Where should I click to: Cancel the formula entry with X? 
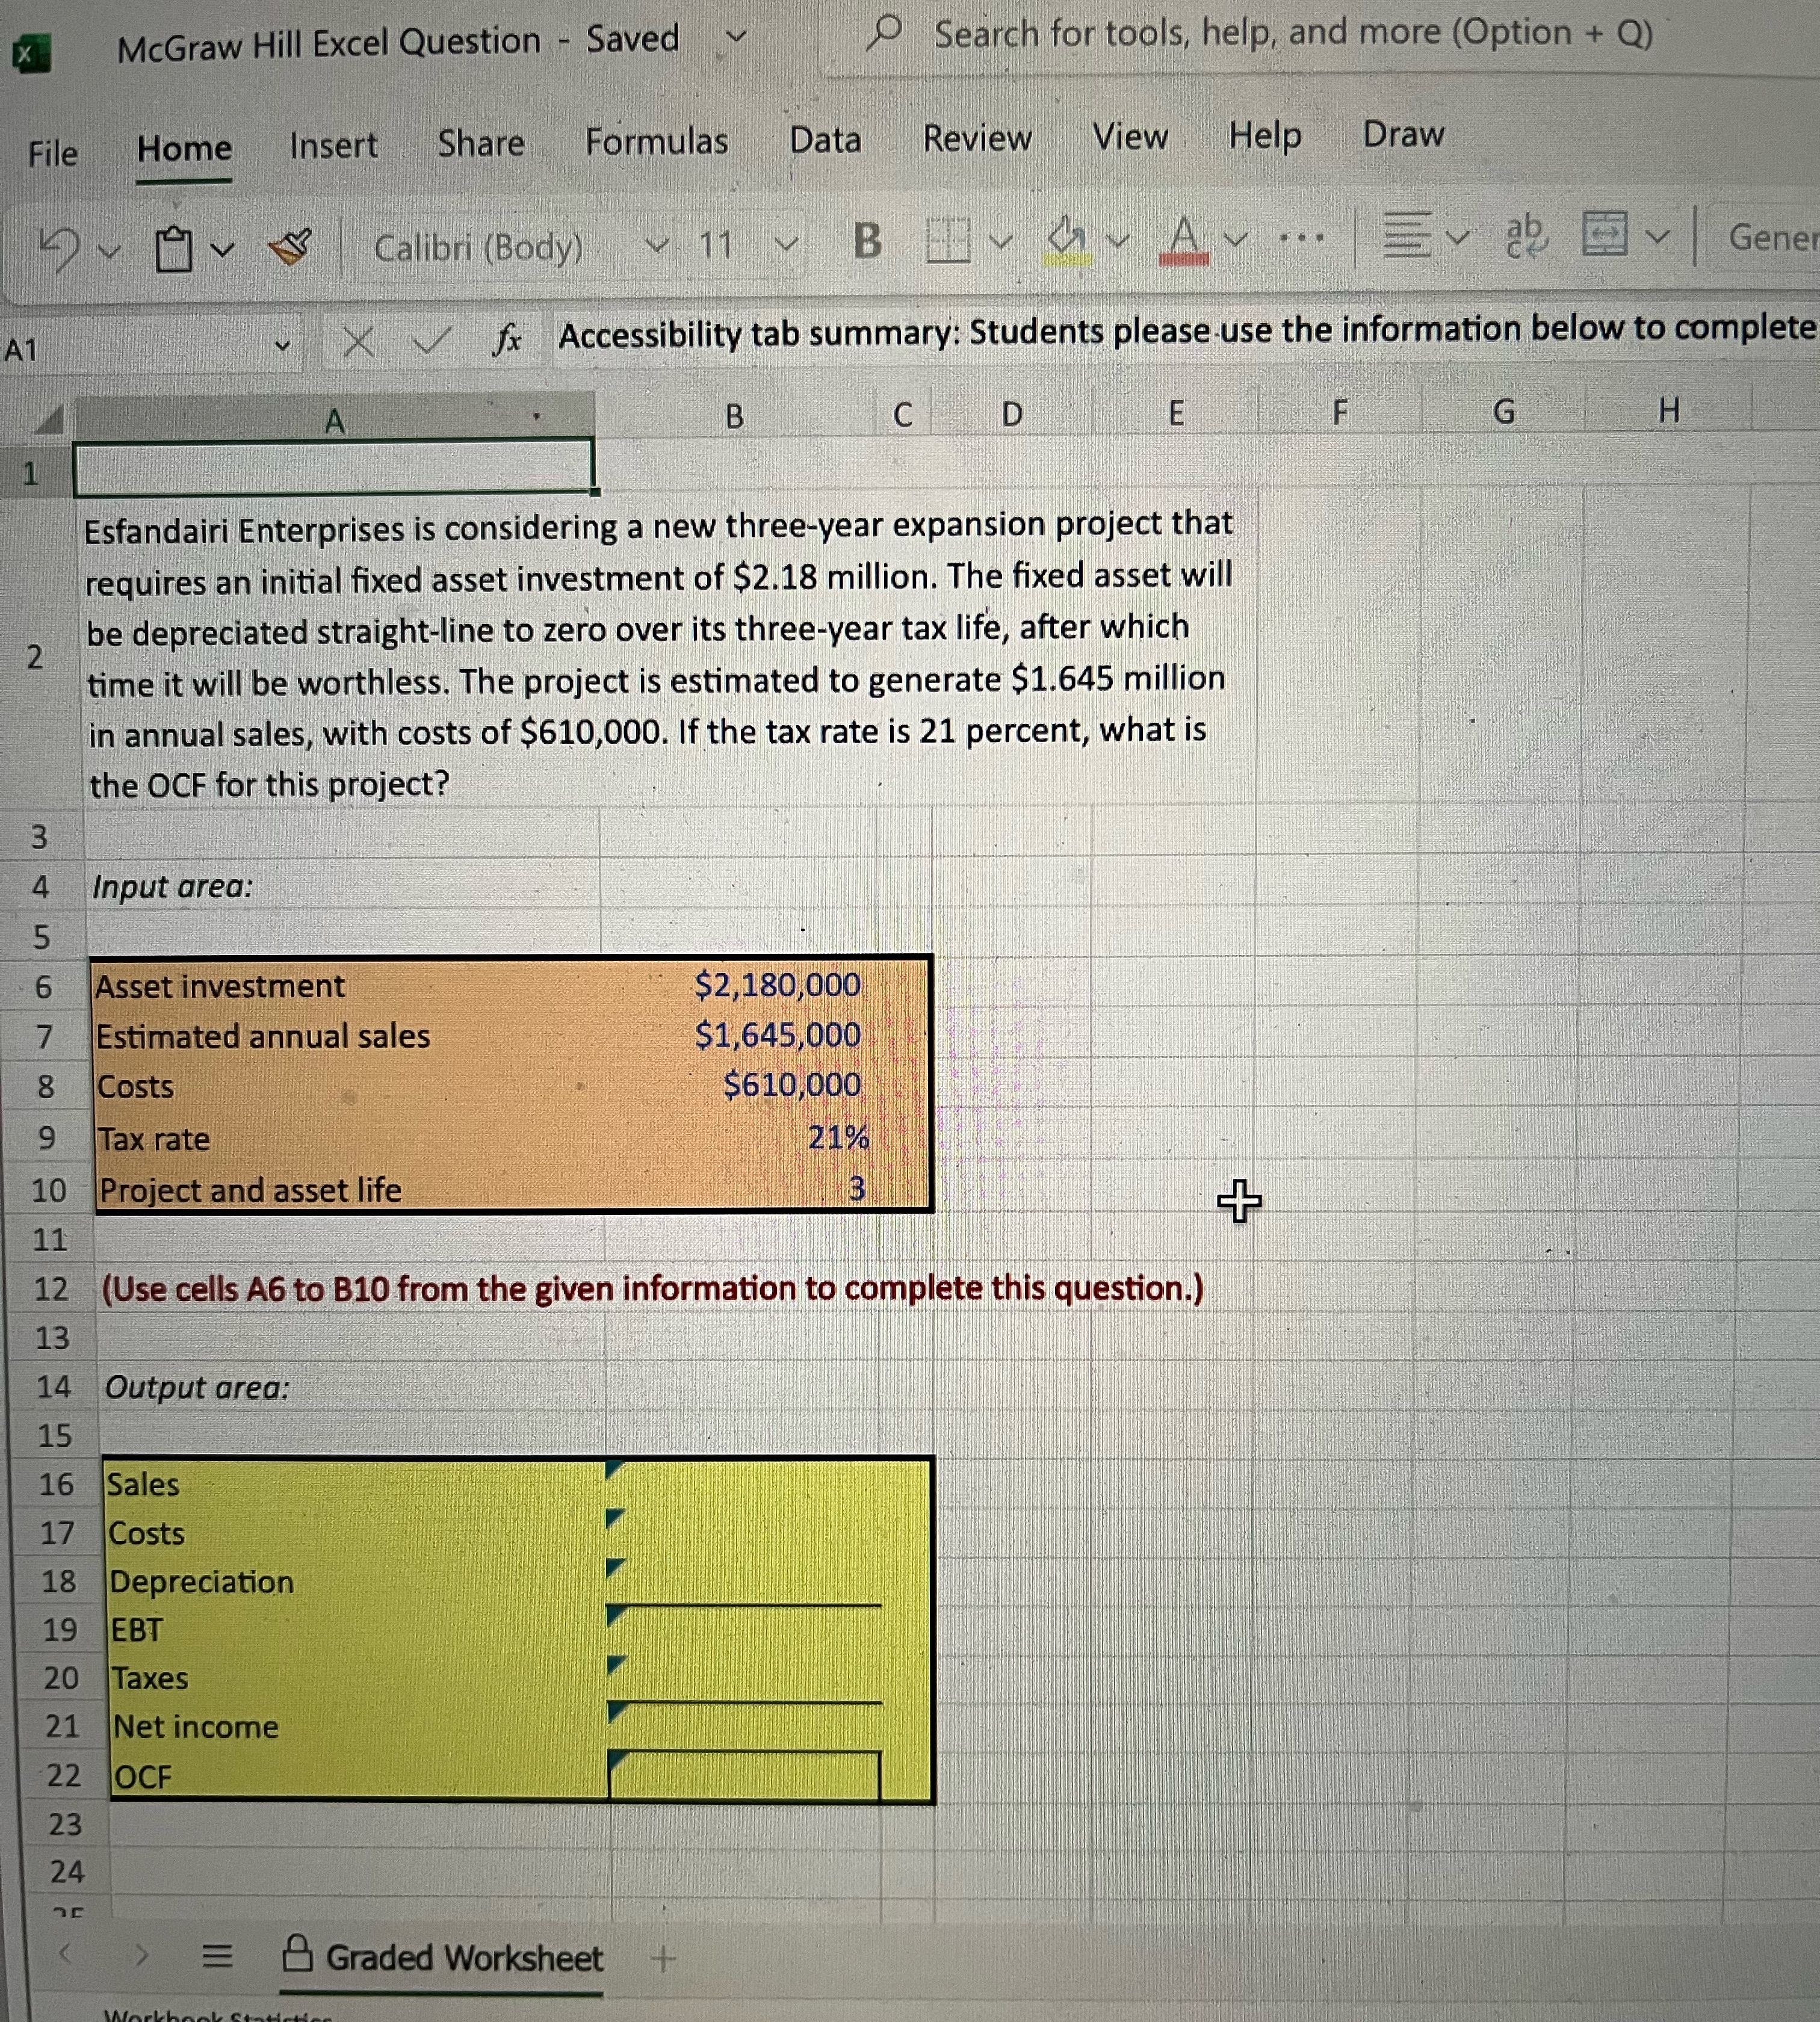coord(357,344)
